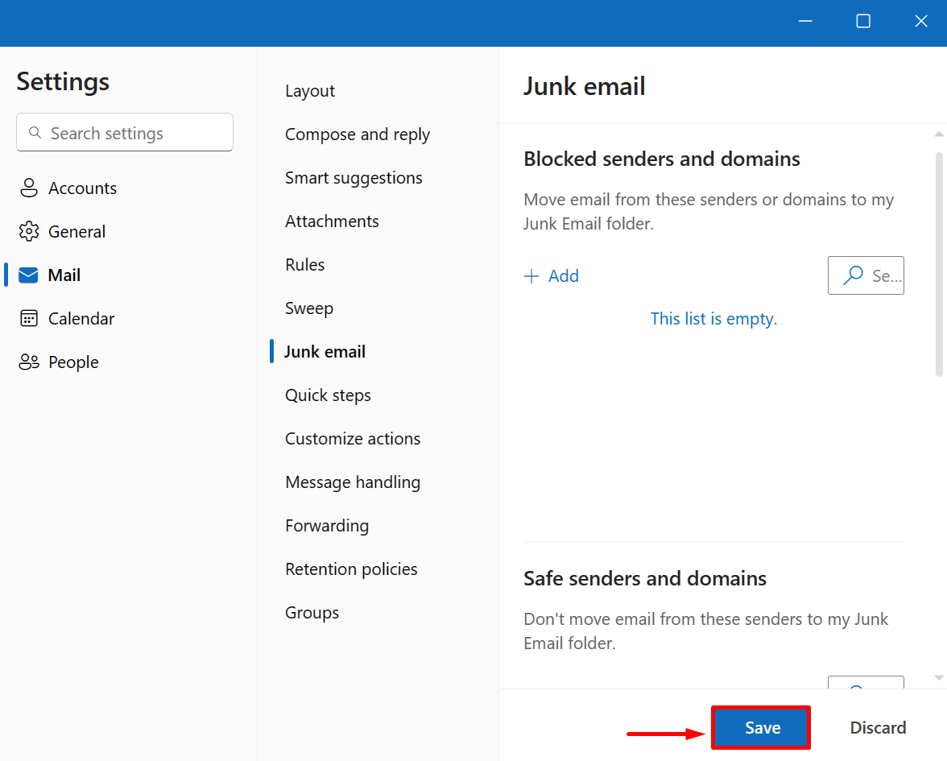Viewport: 947px width, 761px height.
Task: Select Junk email settings
Action: 325,351
